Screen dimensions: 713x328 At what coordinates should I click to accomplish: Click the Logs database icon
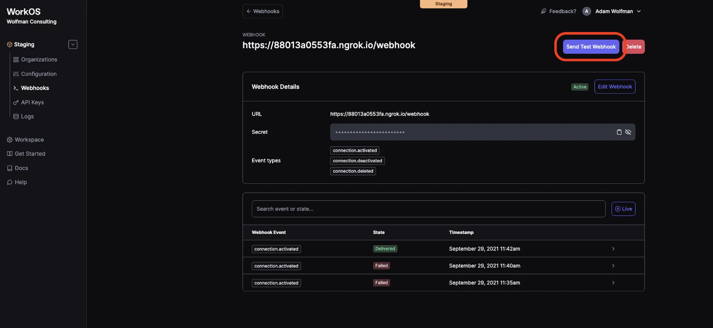click(x=16, y=117)
